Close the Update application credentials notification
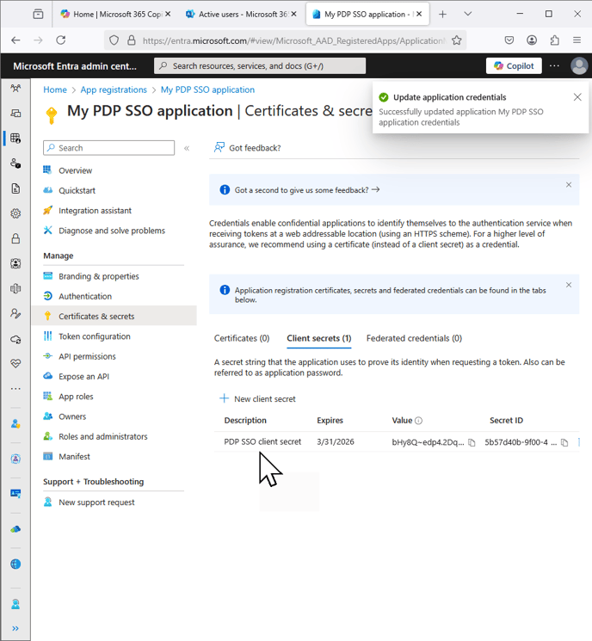 pyautogui.click(x=577, y=97)
